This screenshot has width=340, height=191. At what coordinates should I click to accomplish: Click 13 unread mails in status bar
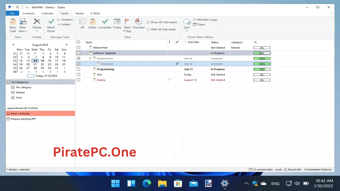point(261,170)
